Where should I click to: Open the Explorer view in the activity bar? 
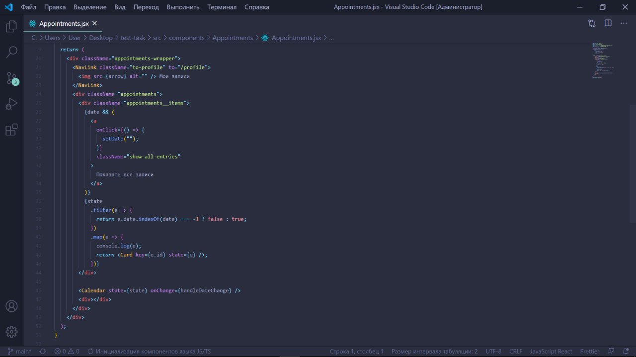tap(11, 26)
